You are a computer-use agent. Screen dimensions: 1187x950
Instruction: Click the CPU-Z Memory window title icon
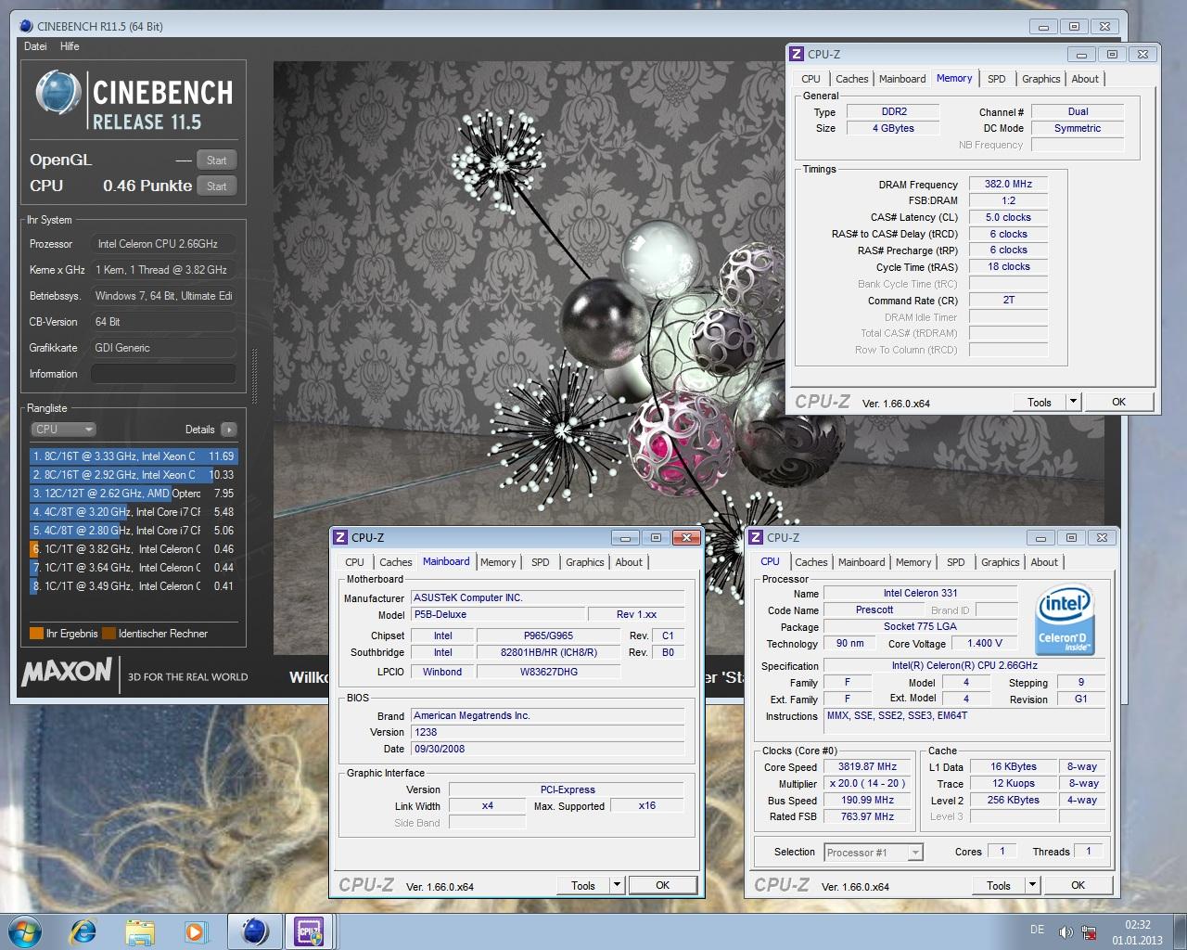797,54
